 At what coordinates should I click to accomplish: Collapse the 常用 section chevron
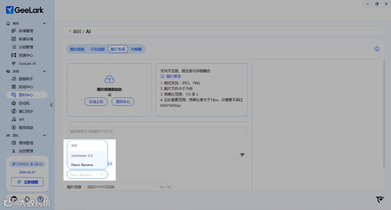pyautogui.click(x=45, y=24)
